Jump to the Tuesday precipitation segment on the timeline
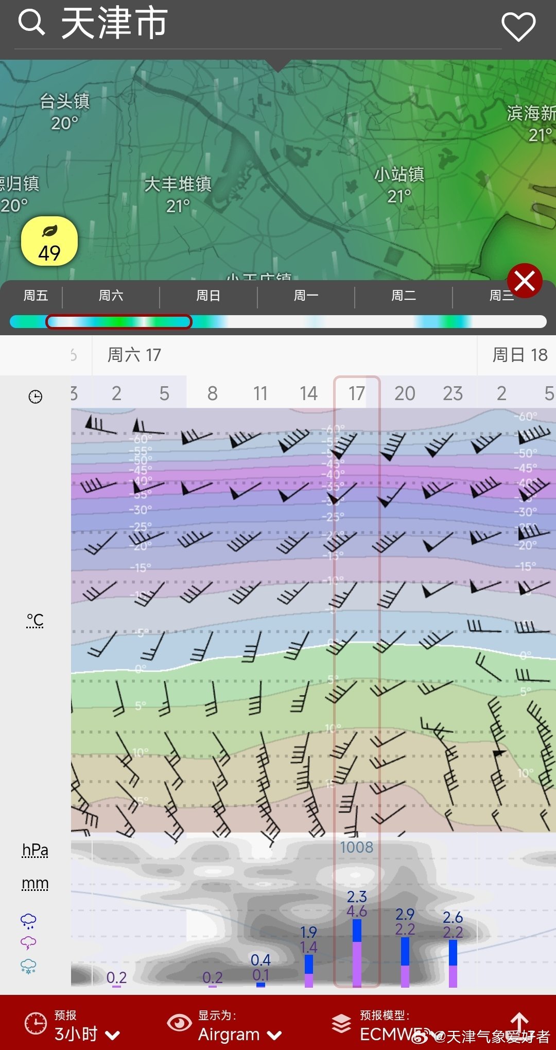556x1050 pixels. pyautogui.click(x=443, y=322)
